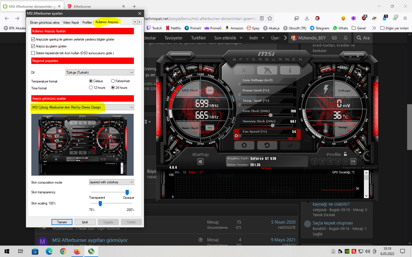Screen dimensions: 412x257
Task: Click the MSI jet logo button
Action: coord(267,70)
